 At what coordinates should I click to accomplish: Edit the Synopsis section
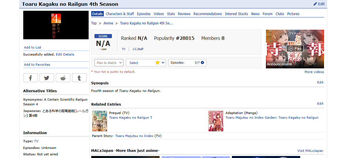(320, 82)
